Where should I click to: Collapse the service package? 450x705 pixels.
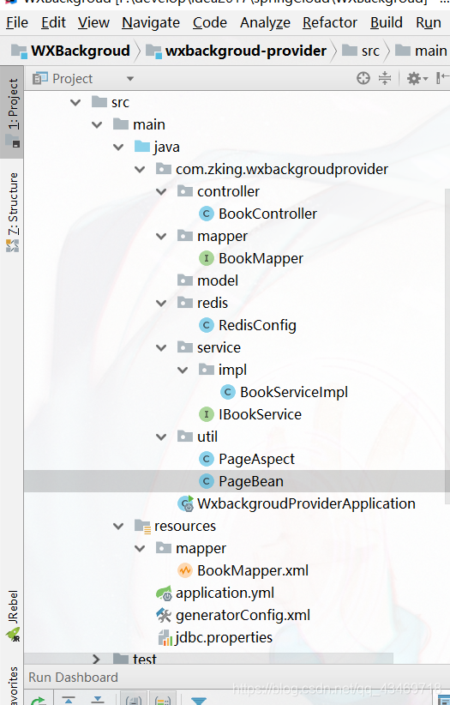pos(161,347)
